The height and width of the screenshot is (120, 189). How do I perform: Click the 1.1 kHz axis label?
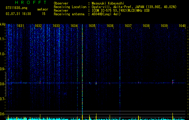coord(2,39)
